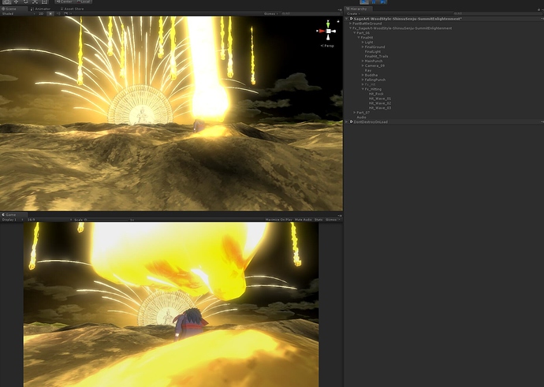The height and width of the screenshot is (387, 544).
Task: Select the FinalLight object
Action: pos(373,52)
